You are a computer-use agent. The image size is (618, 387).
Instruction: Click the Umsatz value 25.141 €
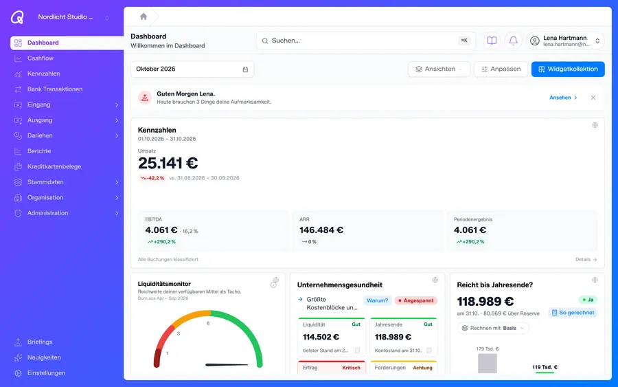[x=168, y=163]
